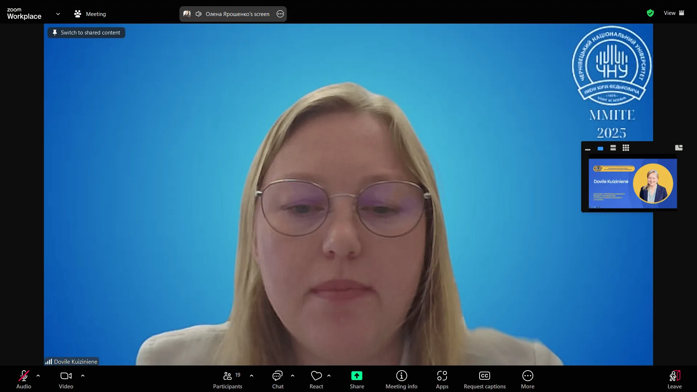Viewport: 697px width, 392px height.
Task: Expand the audio options chevron
Action: (38, 376)
